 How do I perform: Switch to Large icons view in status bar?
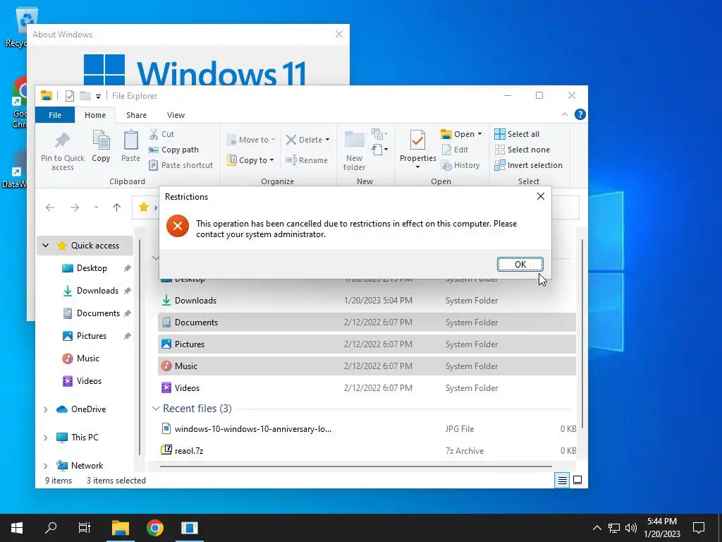pos(577,480)
